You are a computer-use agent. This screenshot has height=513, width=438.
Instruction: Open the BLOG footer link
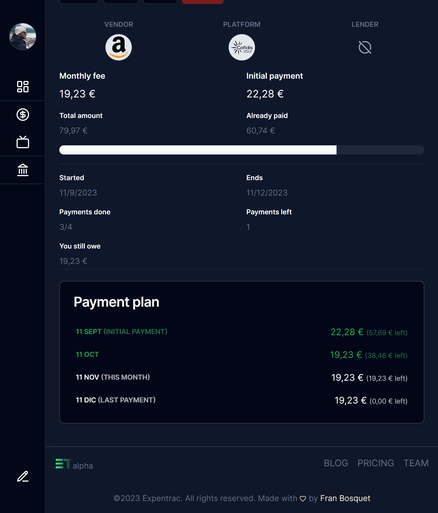[336, 463]
